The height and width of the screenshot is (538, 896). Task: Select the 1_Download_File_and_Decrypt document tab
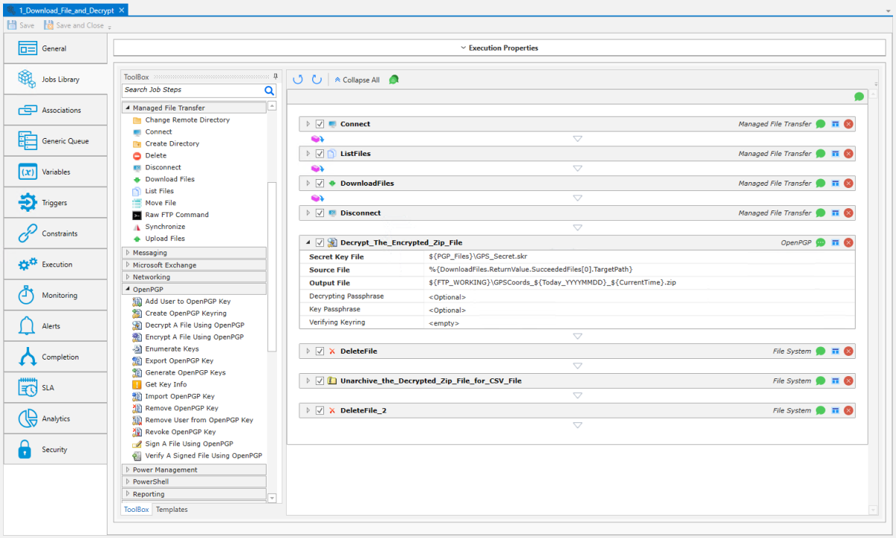point(66,10)
